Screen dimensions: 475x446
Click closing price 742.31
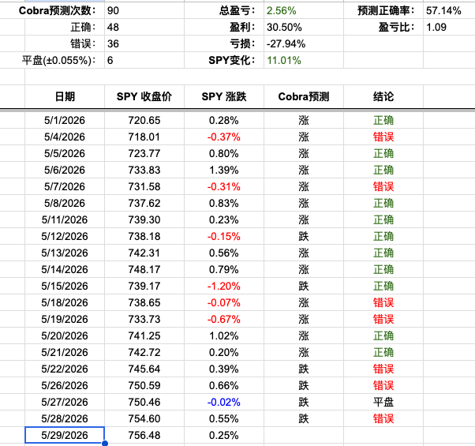144,253
